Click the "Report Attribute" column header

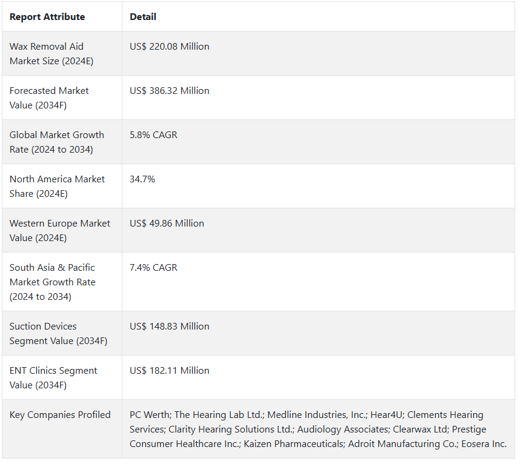click(47, 17)
